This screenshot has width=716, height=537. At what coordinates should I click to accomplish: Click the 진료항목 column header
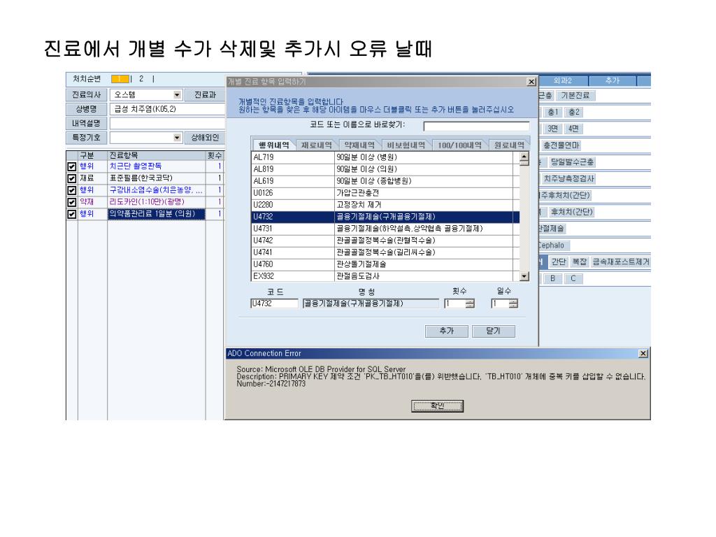[x=156, y=156]
